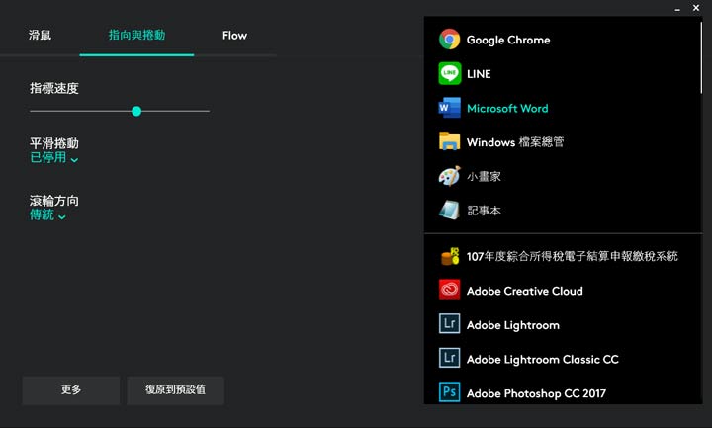The image size is (712, 428).
Task: Select Adobe Photoshop CC 2017 text
Action: pos(536,393)
